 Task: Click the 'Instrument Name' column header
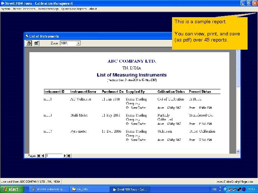point(83,91)
